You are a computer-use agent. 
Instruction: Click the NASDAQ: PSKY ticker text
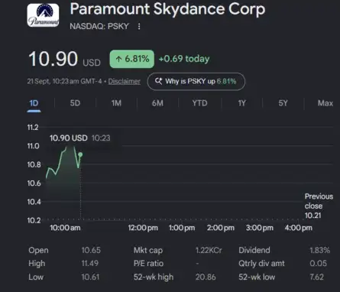[99, 27]
